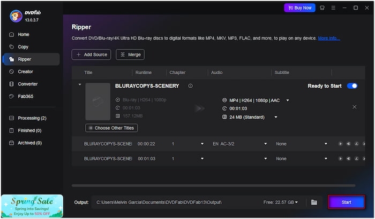The height and width of the screenshot is (219, 375).
Task: Click Choose Other Titles button
Action: 111,128
